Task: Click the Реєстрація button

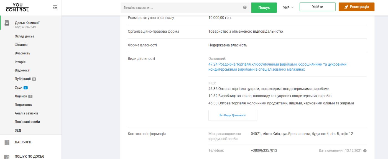Action: coord(356,7)
